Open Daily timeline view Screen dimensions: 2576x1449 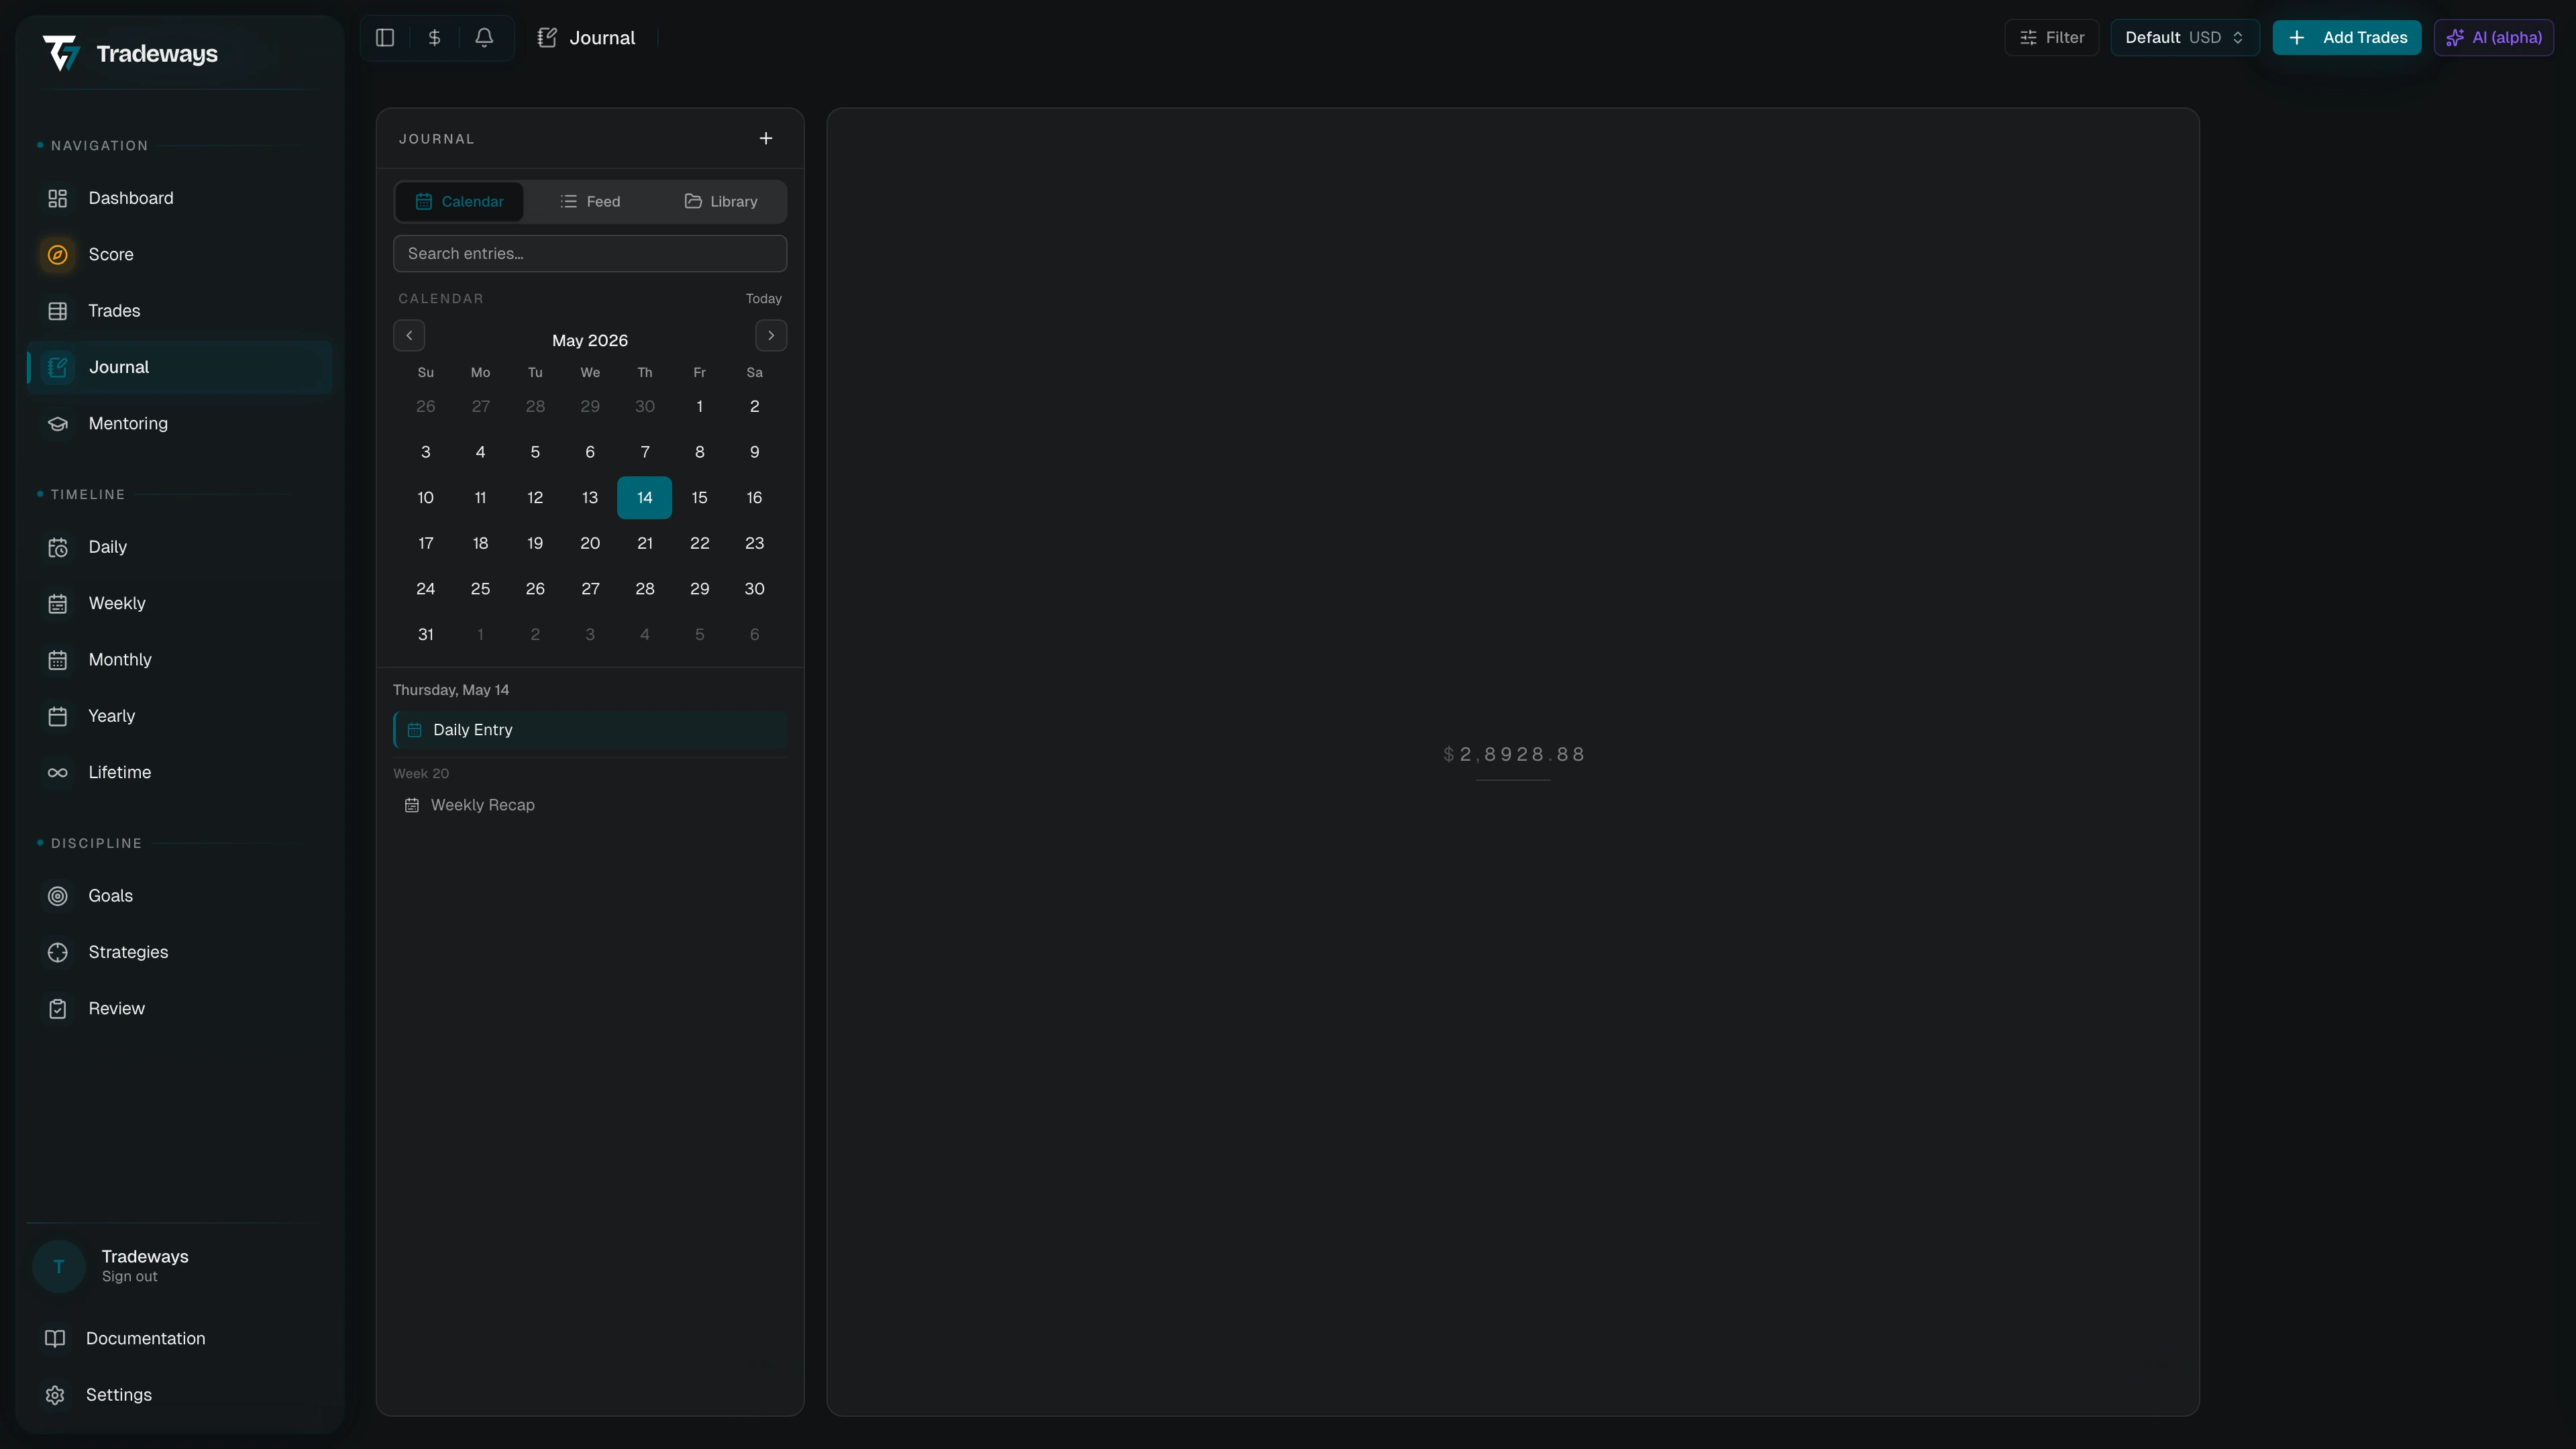coord(180,547)
